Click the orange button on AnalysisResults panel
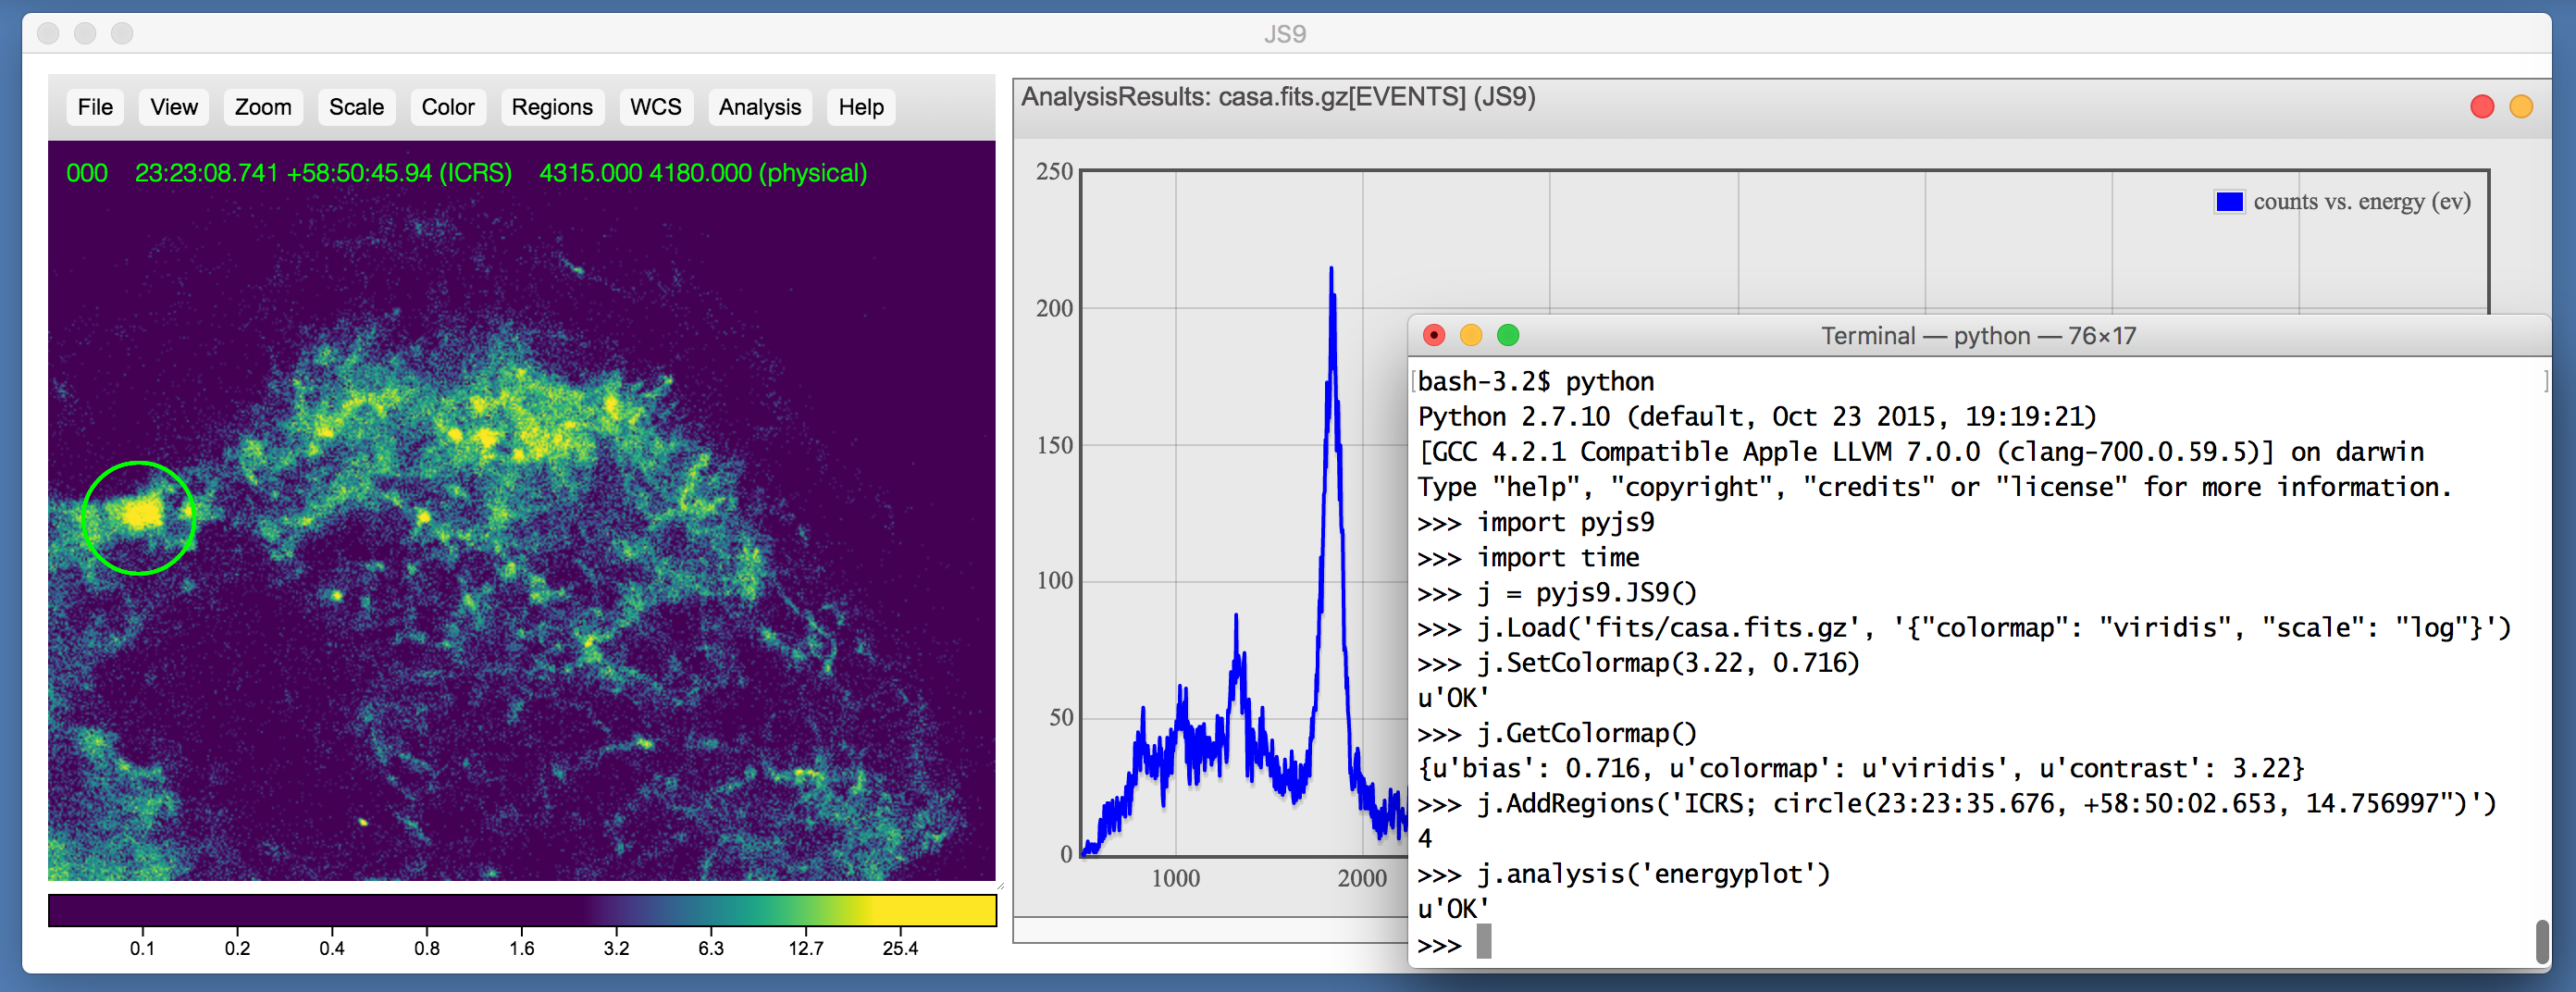Image resolution: width=2576 pixels, height=992 pixels. click(x=2520, y=106)
